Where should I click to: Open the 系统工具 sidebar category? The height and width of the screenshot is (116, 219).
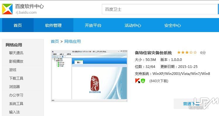(16, 103)
